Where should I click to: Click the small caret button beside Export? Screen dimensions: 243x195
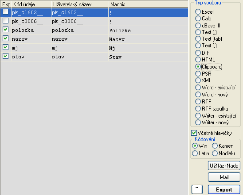coord(197,189)
